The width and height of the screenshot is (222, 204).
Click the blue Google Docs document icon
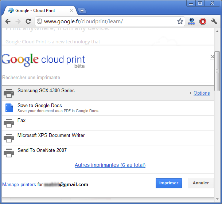click(9, 108)
